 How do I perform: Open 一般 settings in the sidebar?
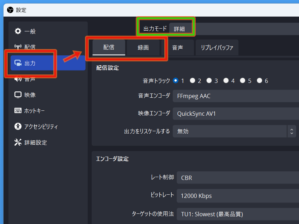point(48,31)
